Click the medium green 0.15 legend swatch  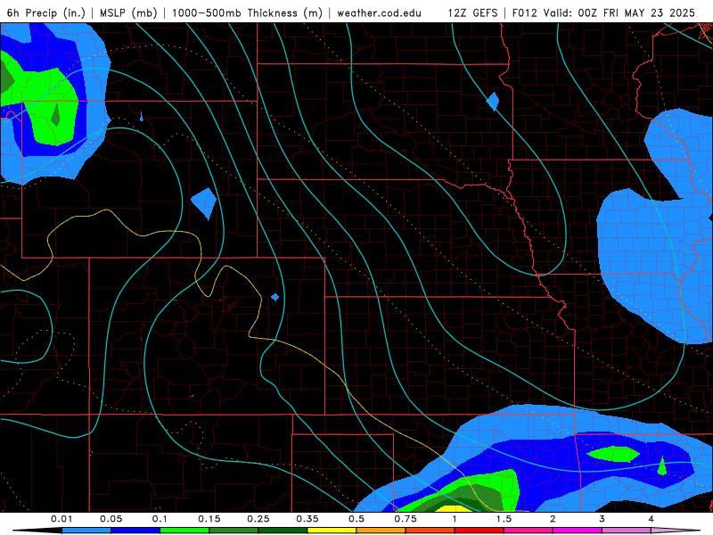(x=234, y=531)
